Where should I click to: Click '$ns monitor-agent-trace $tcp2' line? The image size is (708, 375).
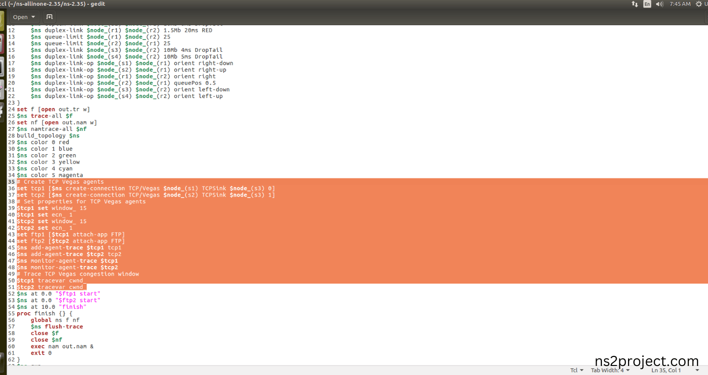67,267
